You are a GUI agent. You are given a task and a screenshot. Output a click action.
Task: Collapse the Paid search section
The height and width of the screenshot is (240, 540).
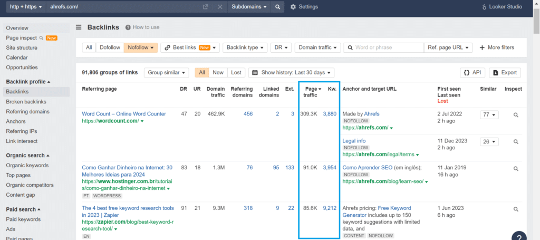23,209
